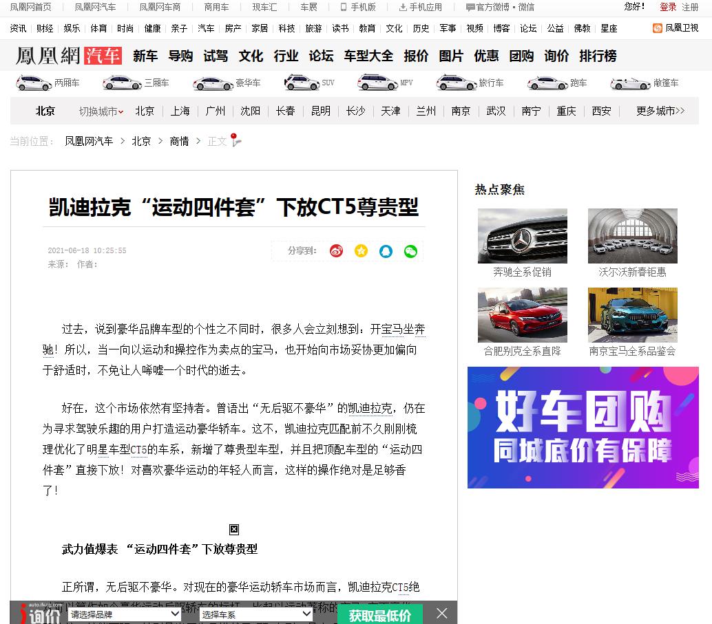
Task: Open 论坛 main menu item
Action: 321,56
